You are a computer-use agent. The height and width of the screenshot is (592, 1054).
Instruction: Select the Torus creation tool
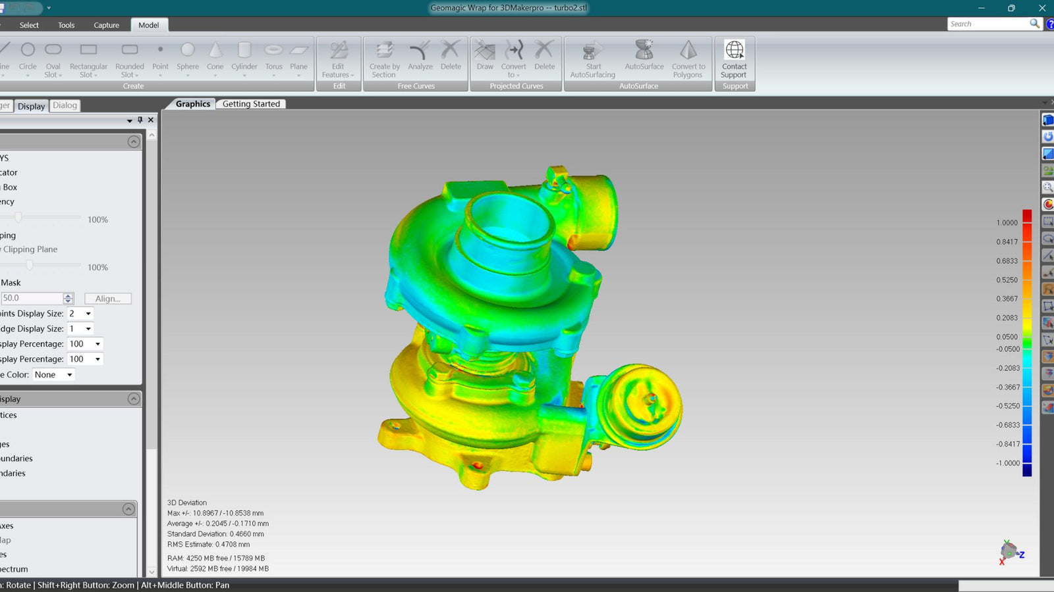tap(273, 56)
